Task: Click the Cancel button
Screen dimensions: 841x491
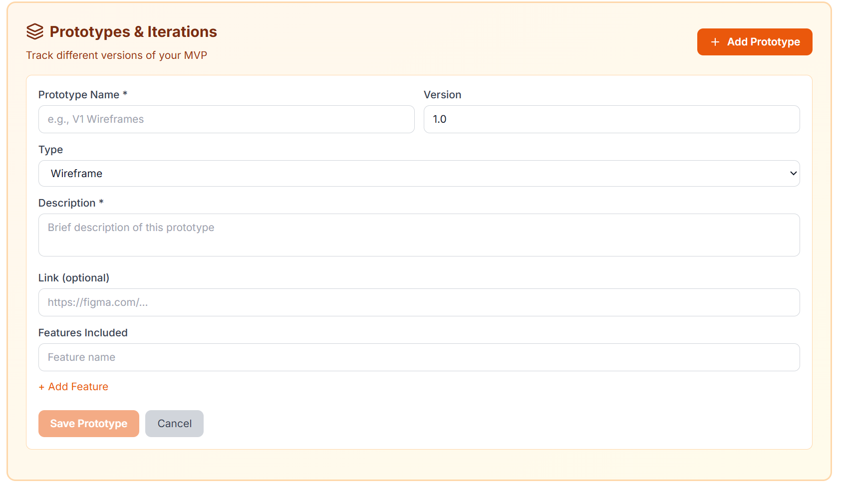Action: (x=174, y=423)
